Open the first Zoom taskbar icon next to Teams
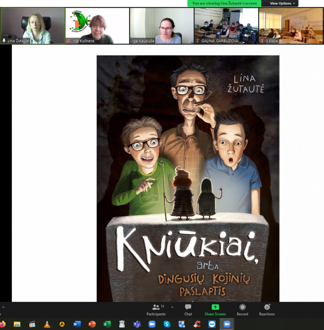 [152, 324]
